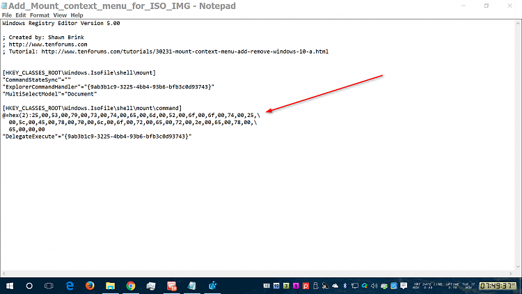Click the horizontal scrollbar right arrow
This screenshot has width=522, height=294.
coord(511,274)
